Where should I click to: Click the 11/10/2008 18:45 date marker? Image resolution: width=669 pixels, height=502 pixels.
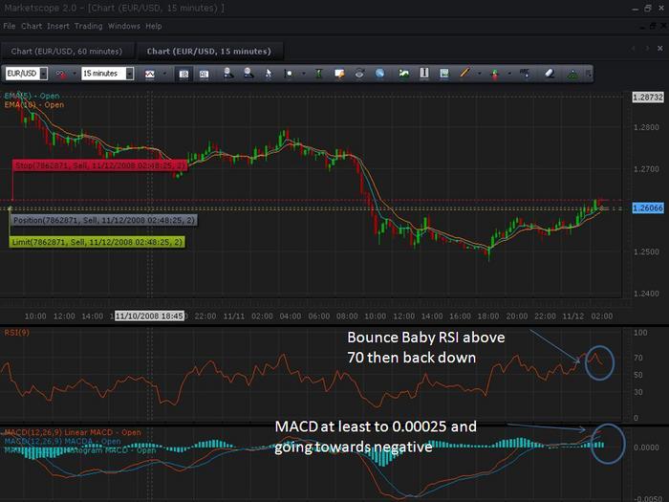click(x=149, y=316)
